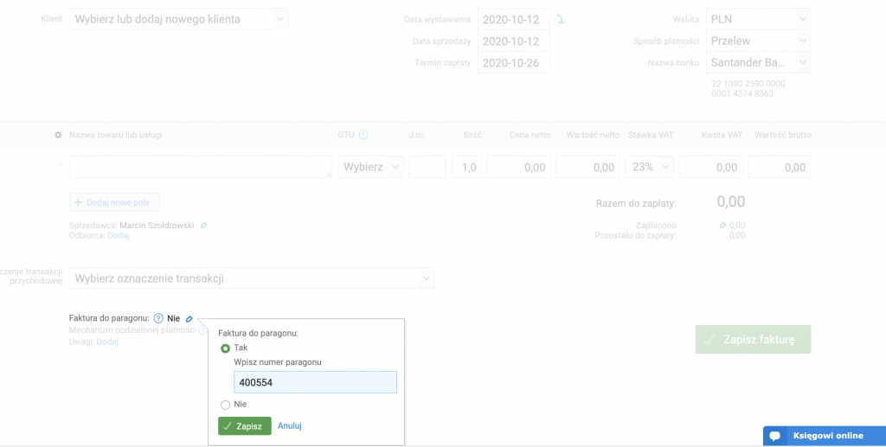The height and width of the screenshot is (447, 886).
Task: Open the Sposób płatności Przelew dropdown
Action: point(758,41)
